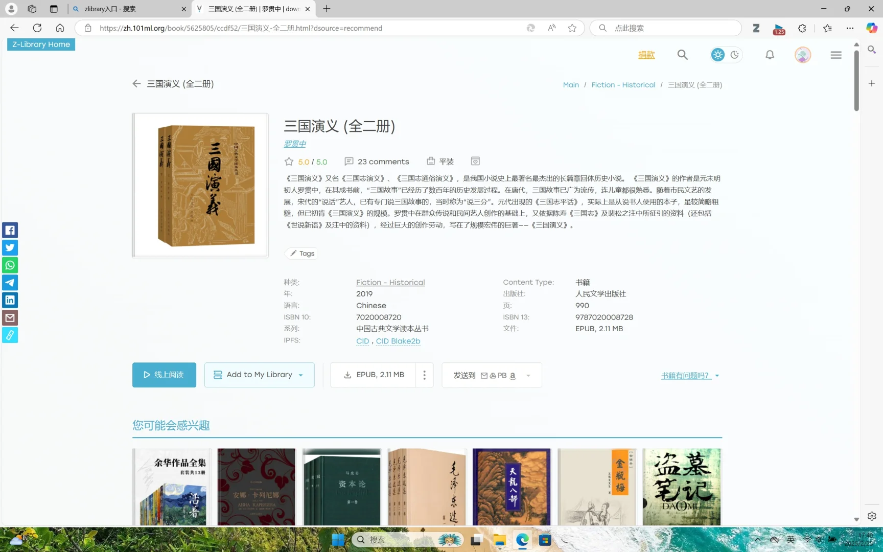Click the 线上阅读 read online button
This screenshot has height=552, width=883.
click(164, 375)
